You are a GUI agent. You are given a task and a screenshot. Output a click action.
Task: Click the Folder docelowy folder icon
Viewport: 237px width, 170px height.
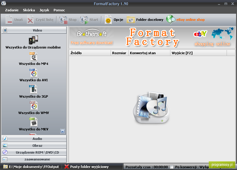(x=131, y=20)
